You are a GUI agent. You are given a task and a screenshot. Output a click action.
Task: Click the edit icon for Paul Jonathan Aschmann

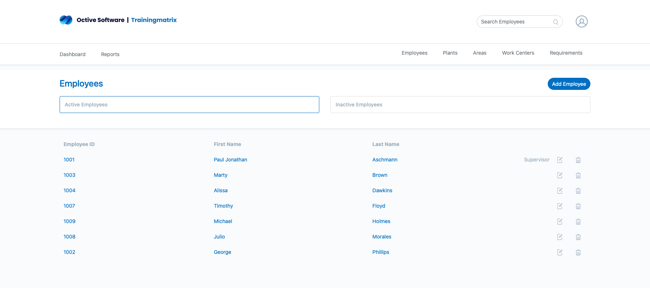point(560,160)
